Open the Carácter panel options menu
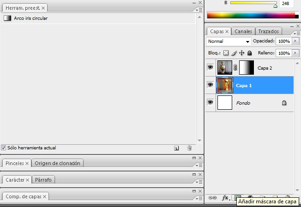This screenshot has width=301, height=207. (x=199, y=182)
